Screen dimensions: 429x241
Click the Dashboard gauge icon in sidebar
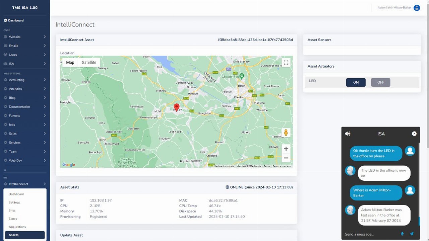tap(5, 20)
